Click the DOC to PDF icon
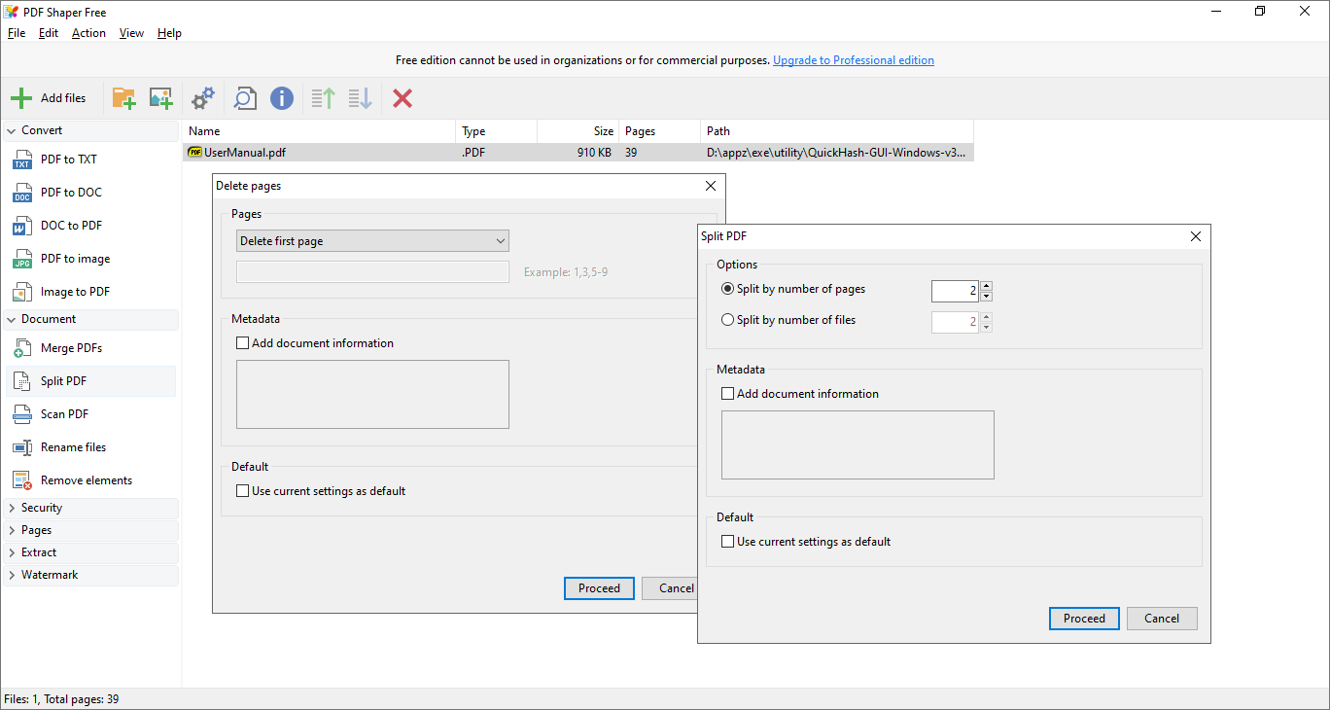Viewport: 1330px width, 710px height. pyautogui.click(x=22, y=227)
